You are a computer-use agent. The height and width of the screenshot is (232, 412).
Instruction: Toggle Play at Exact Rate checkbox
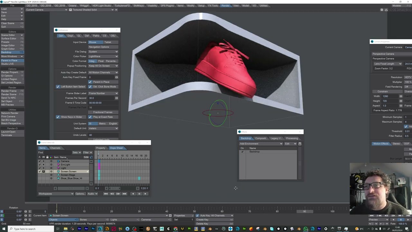pyautogui.click(x=90, y=117)
